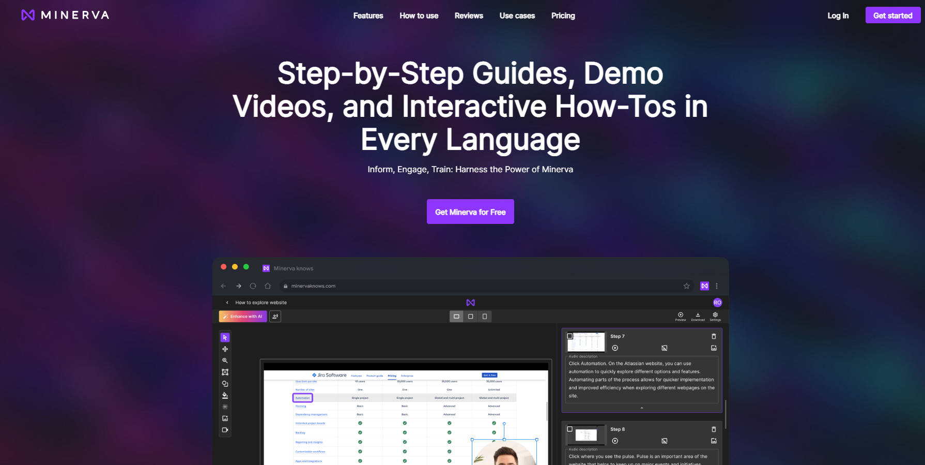
Task: Click the reload icon in demo browser
Action: click(x=253, y=286)
